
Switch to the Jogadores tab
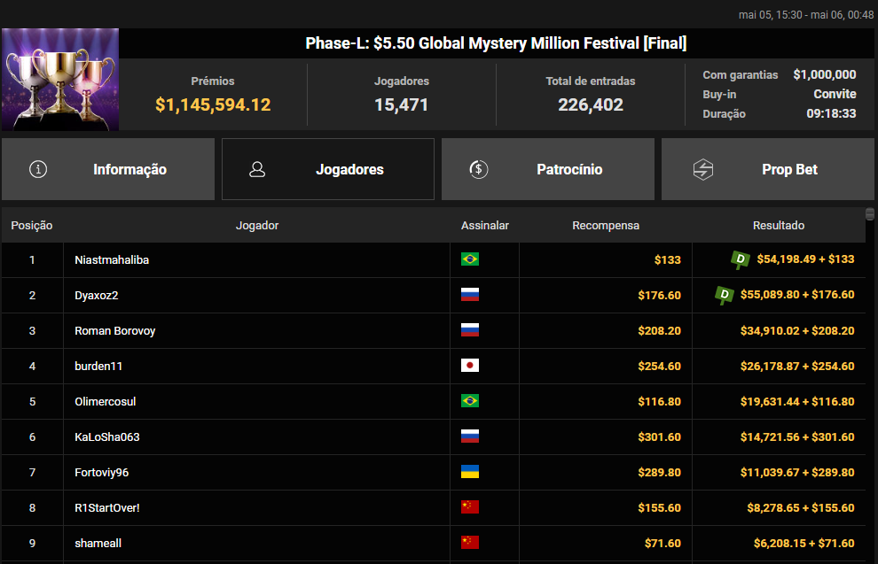coord(328,169)
